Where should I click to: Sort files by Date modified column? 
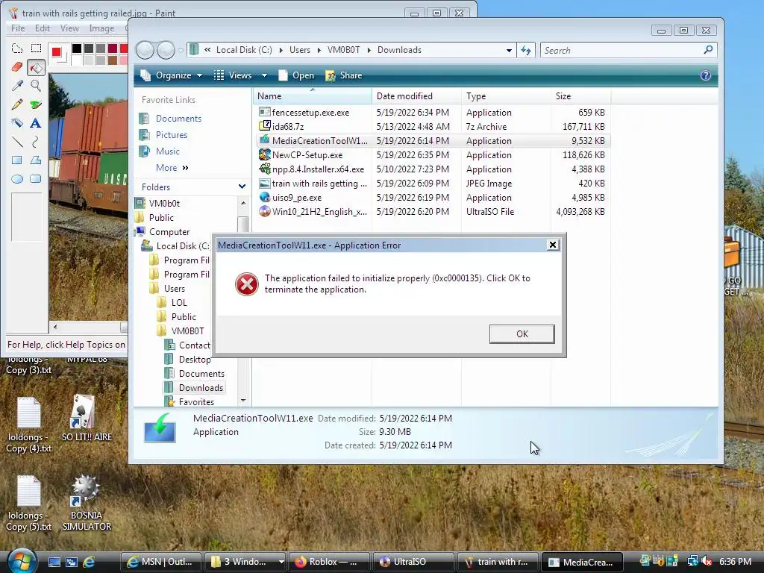tap(416, 96)
